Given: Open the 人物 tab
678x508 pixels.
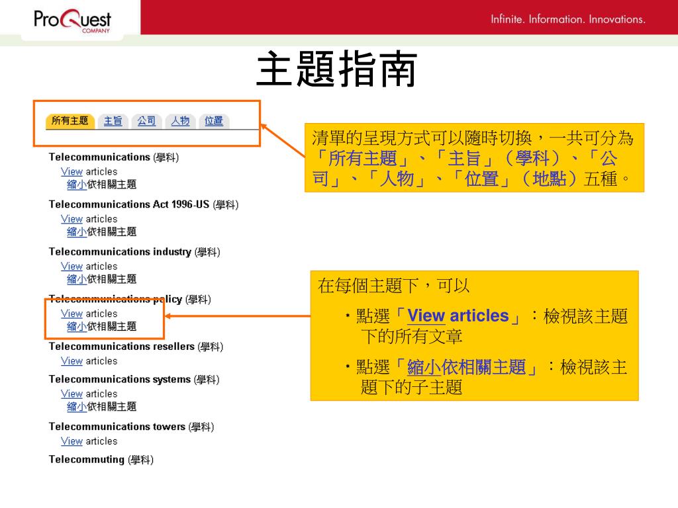Looking at the screenshot, I should 180,121.
